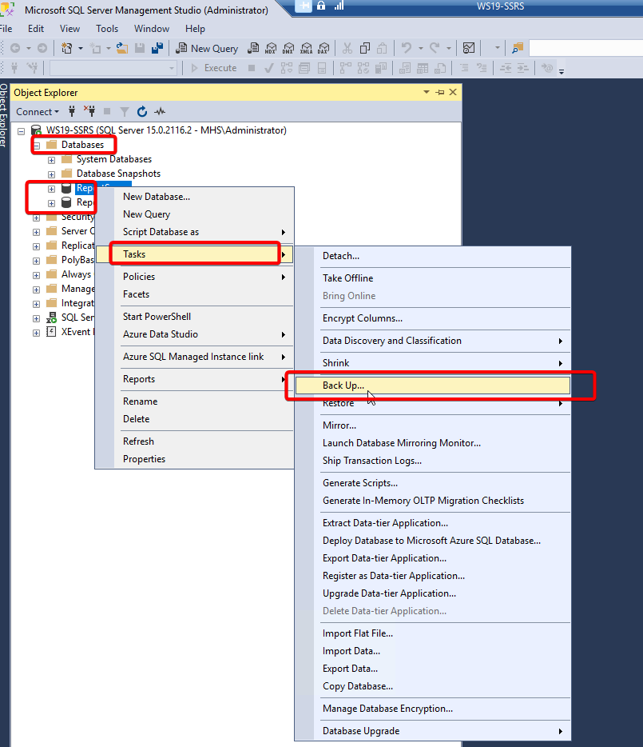Select the System Databases tree item

[113, 159]
